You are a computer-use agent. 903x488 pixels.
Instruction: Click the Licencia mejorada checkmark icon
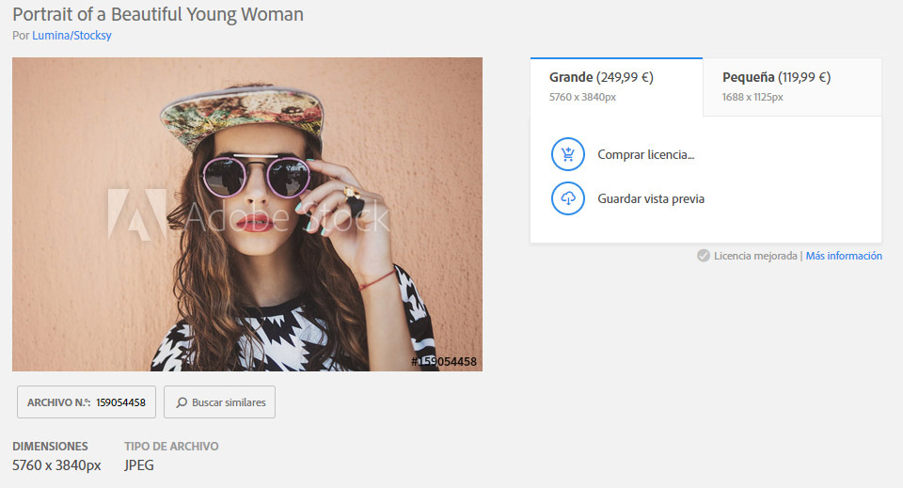pyautogui.click(x=704, y=256)
